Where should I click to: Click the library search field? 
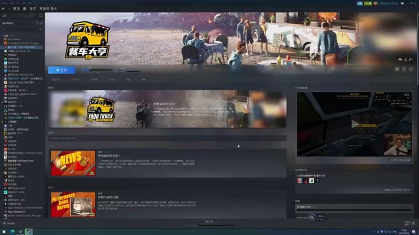[20, 29]
